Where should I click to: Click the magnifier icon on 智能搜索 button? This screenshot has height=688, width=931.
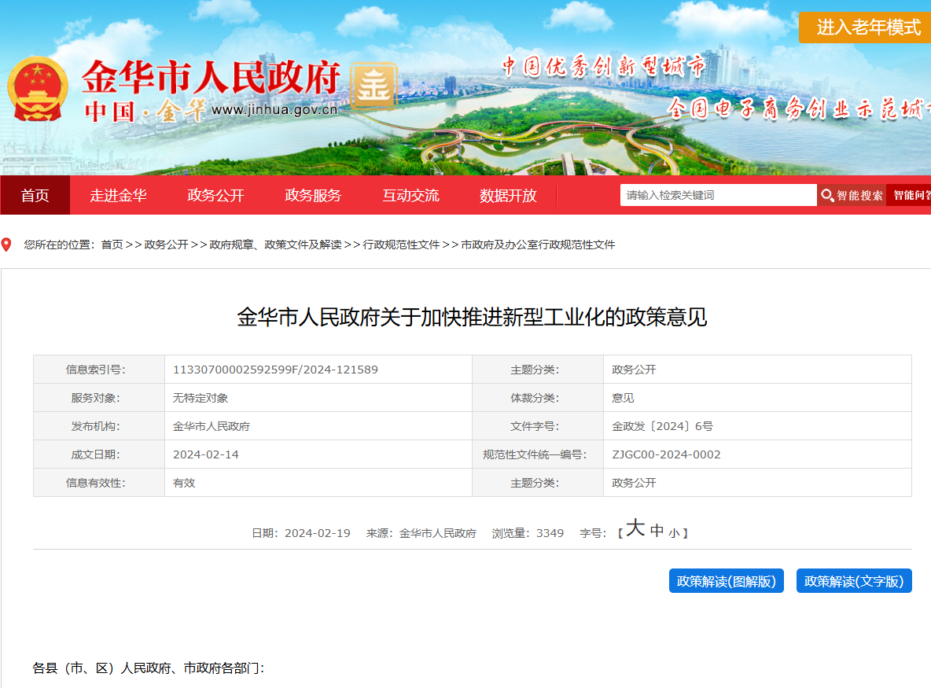826,195
